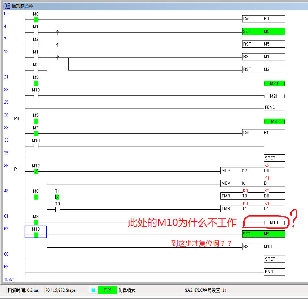Click the ladder monitor icon in title bar
This screenshot has width=308, height=299.
pyautogui.click(x=7, y=6)
